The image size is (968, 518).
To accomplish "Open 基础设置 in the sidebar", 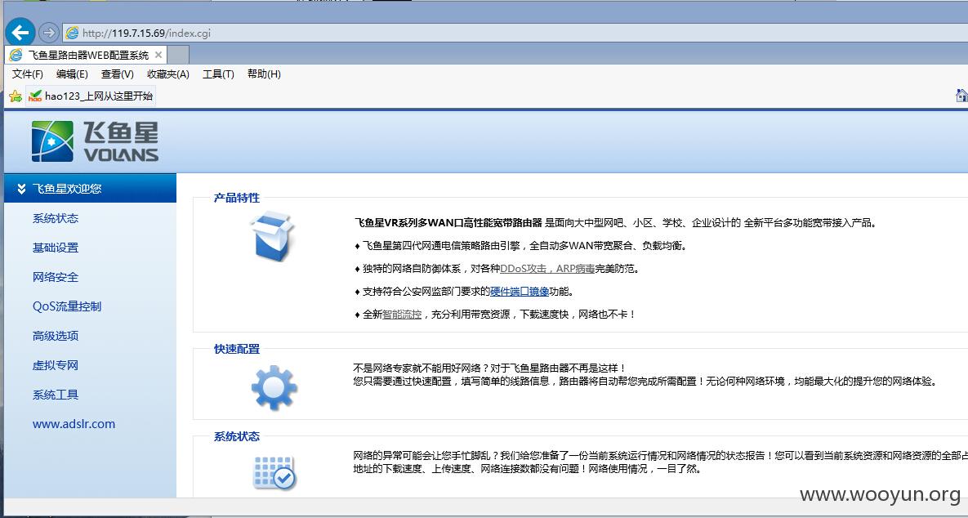I will 56,248.
